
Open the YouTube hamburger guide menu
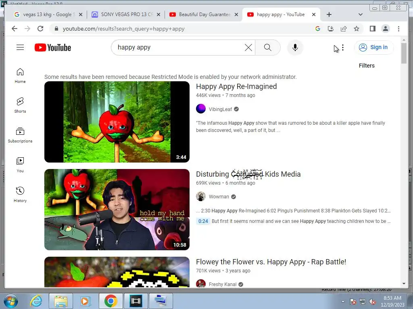(20, 47)
